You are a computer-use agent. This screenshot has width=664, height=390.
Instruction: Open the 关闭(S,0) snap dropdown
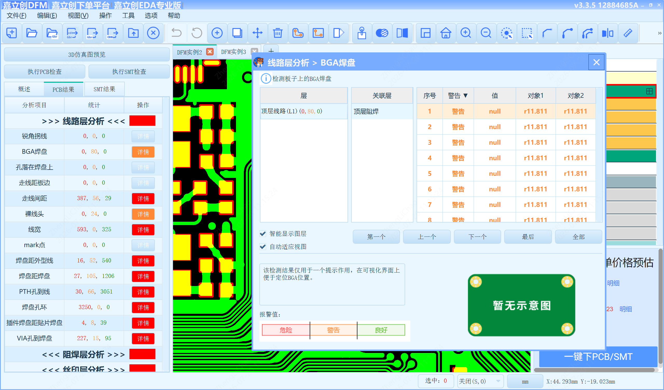pyautogui.click(x=498, y=381)
